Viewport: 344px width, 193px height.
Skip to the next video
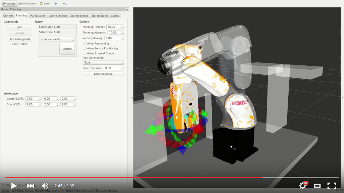31,186
